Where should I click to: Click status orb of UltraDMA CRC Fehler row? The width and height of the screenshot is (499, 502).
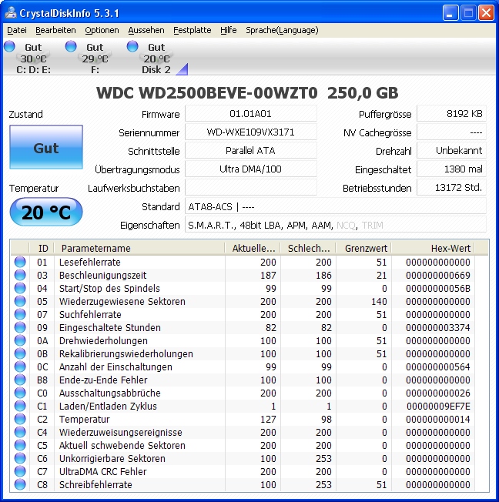pyautogui.click(x=20, y=471)
